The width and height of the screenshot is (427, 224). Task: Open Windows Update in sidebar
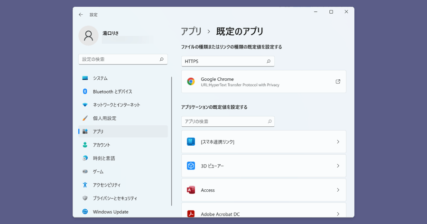(x=111, y=212)
